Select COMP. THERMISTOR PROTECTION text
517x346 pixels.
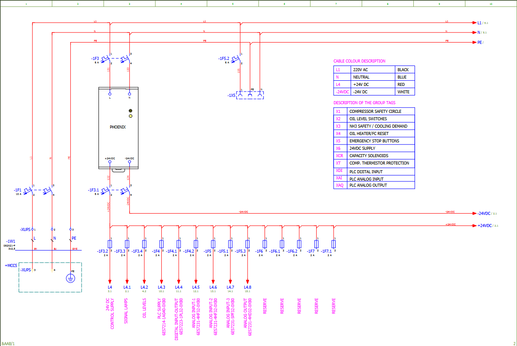pyautogui.click(x=379, y=163)
